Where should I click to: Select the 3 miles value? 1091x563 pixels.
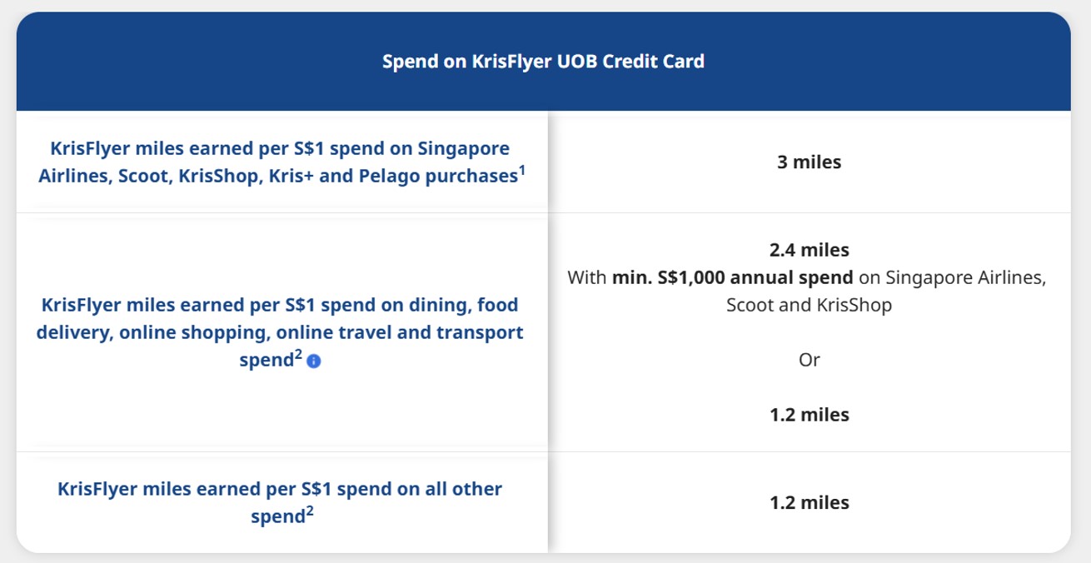click(809, 162)
